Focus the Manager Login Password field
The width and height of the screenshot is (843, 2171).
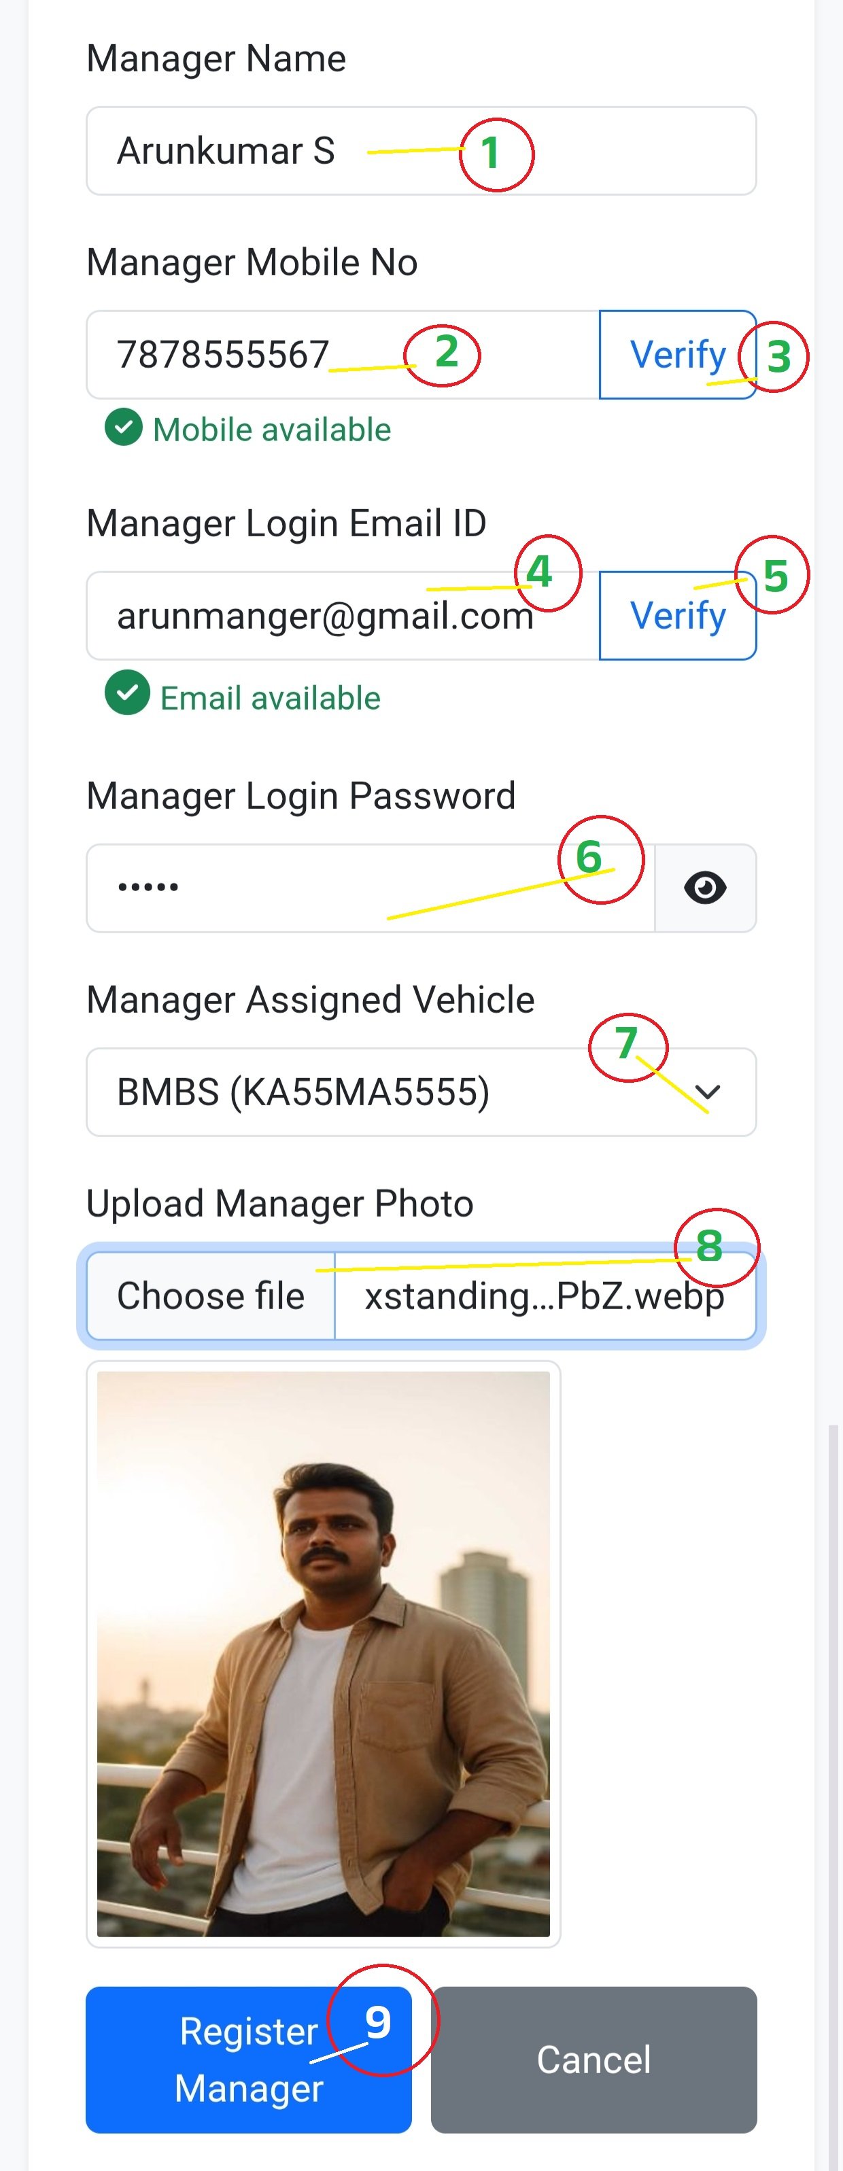(x=371, y=888)
